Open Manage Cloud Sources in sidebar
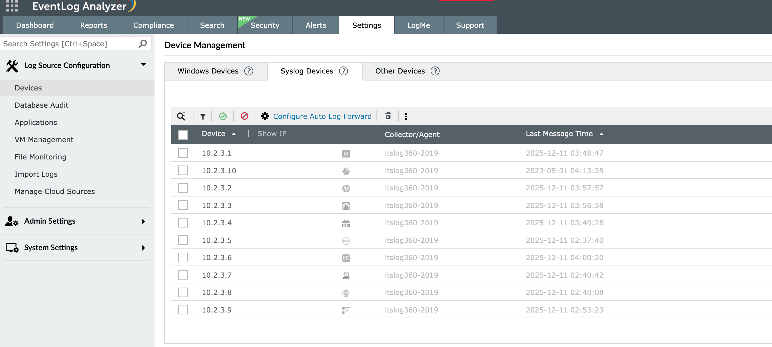The image size is (772, 347). 55,191
